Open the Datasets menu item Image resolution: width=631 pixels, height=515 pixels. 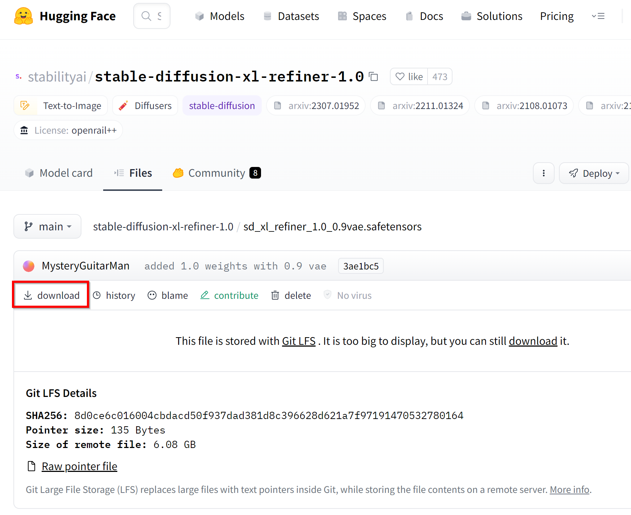pyautogui.click(x=291, y=16)
